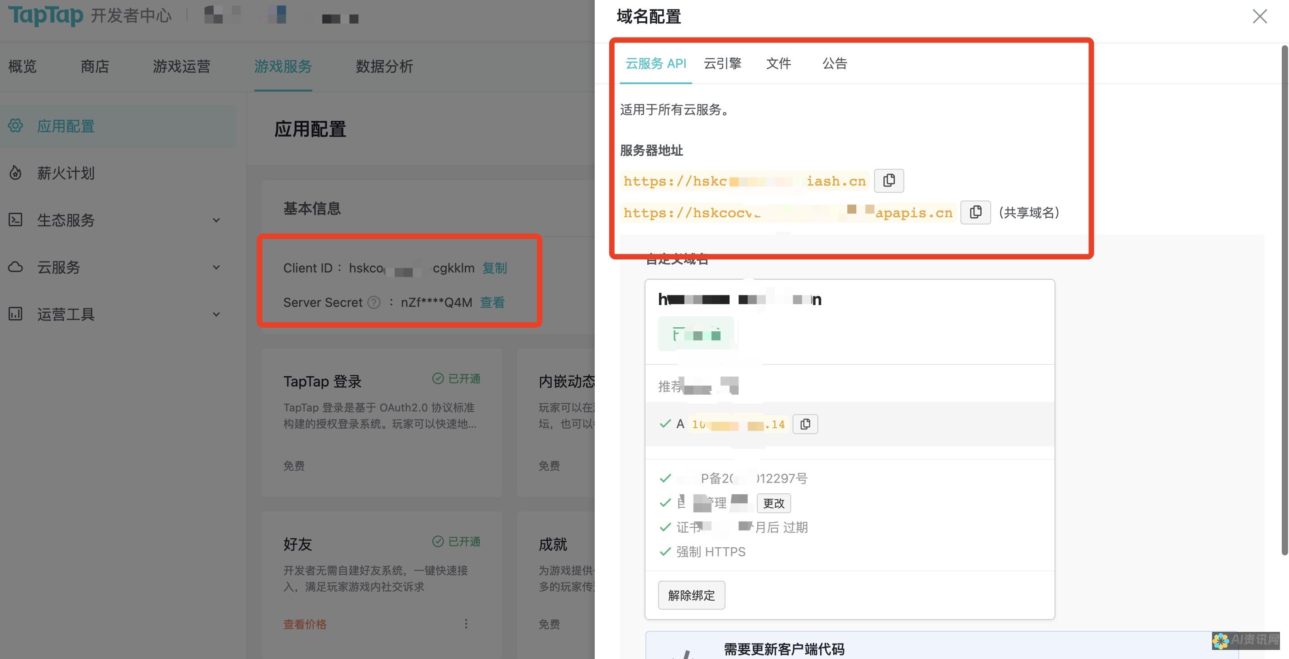1289x659 pixels.
Task: Switch to the 公告 tab
Action: 835,63
